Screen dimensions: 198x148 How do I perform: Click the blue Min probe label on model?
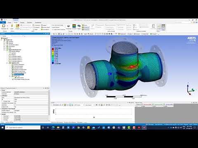[109, 74]
